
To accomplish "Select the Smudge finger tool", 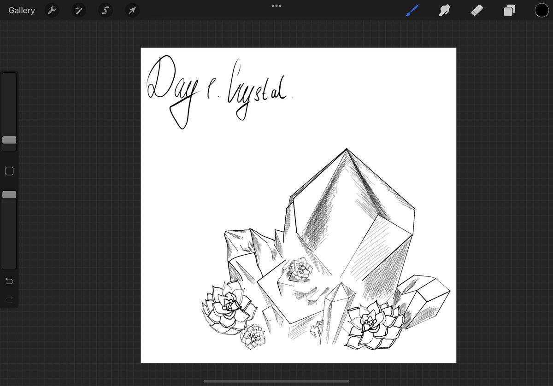I will [x=445, y=10].
